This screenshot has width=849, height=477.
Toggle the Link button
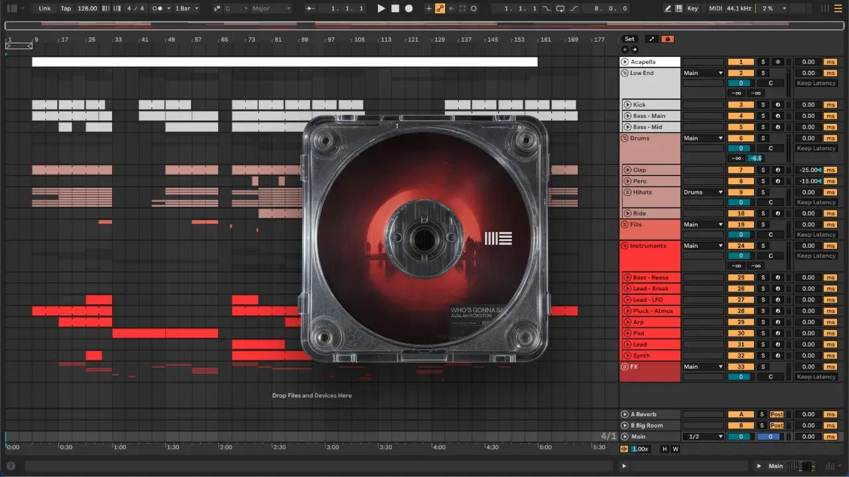(44, 9)
